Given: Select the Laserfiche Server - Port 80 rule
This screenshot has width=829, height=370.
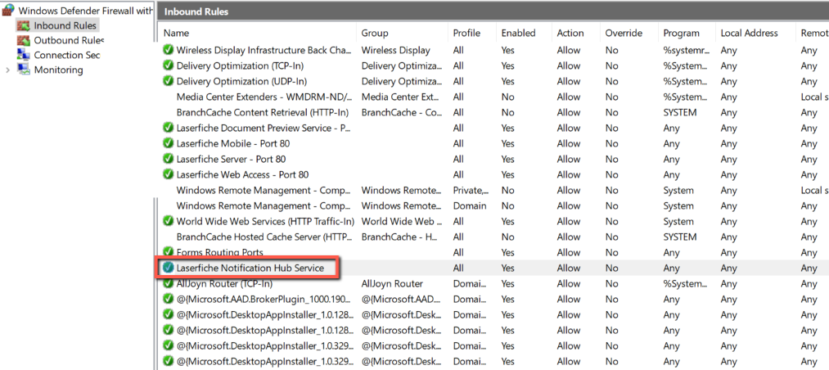Looking at the screenshot, I should point(231,159).
